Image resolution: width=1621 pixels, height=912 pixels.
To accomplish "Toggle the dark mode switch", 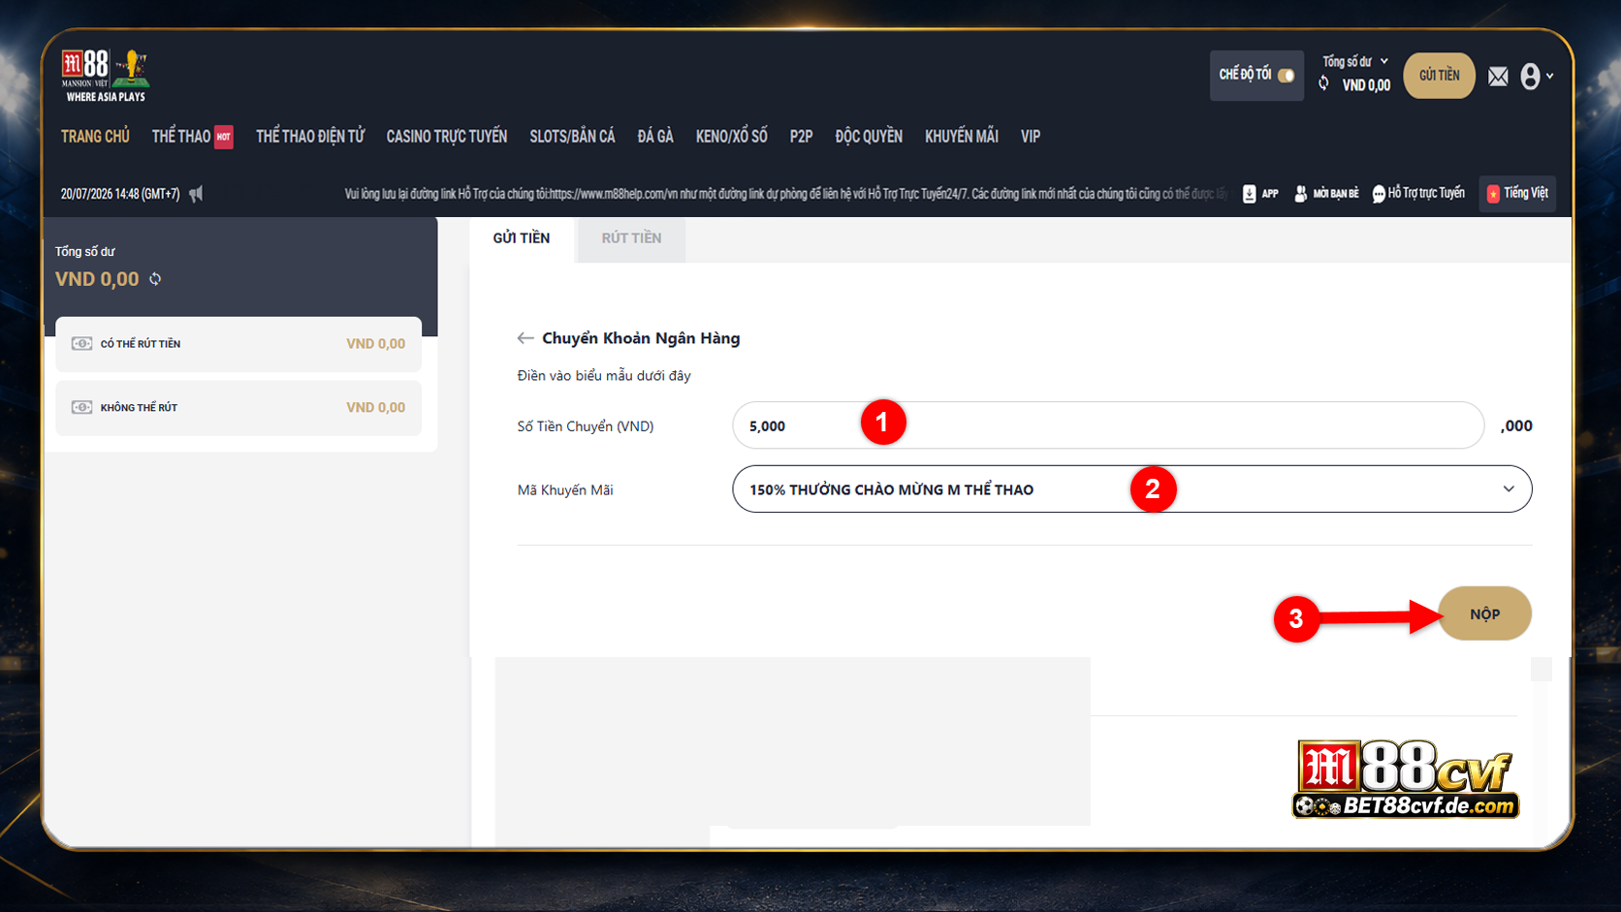I will (x=1286, y=75).
